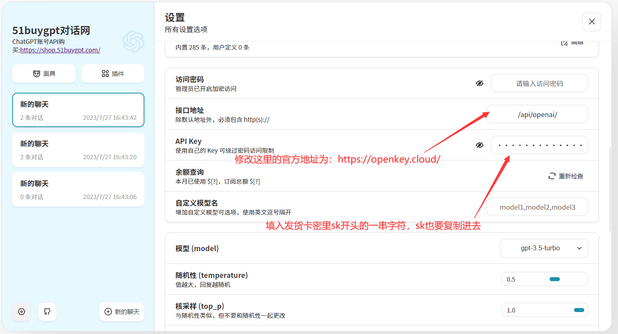Focus the access password input field

point(539,83)
